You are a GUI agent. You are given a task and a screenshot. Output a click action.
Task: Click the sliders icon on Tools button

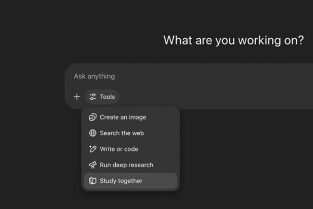pyautogui.click(x=93, y=97)
